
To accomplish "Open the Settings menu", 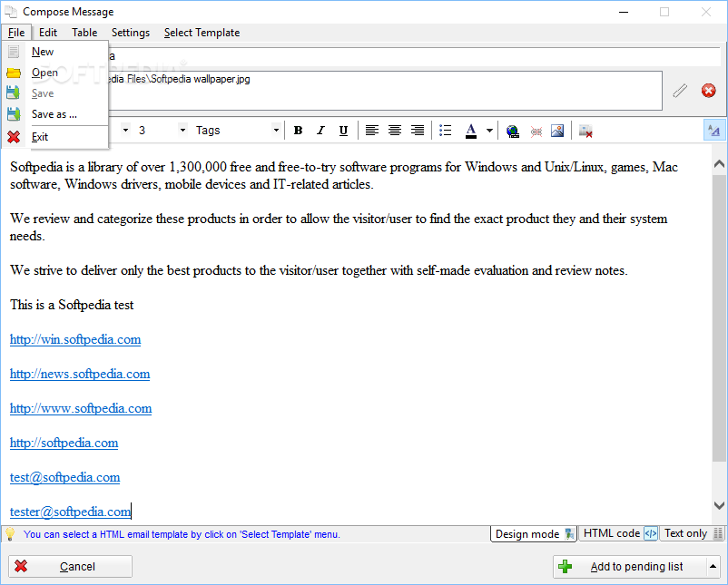I will tap(131, 33).
